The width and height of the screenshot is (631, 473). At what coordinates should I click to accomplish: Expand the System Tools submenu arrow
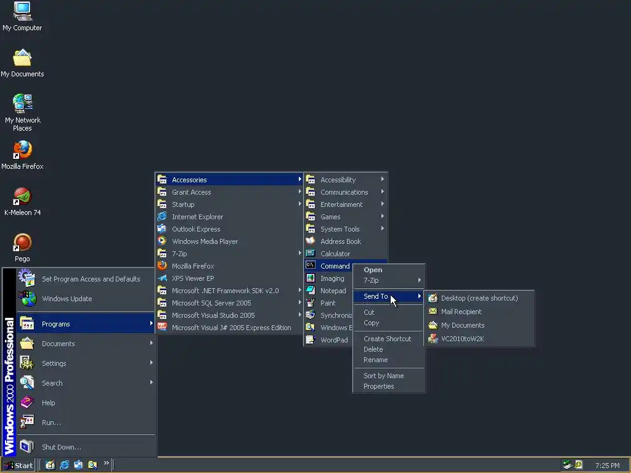[382, 228]
